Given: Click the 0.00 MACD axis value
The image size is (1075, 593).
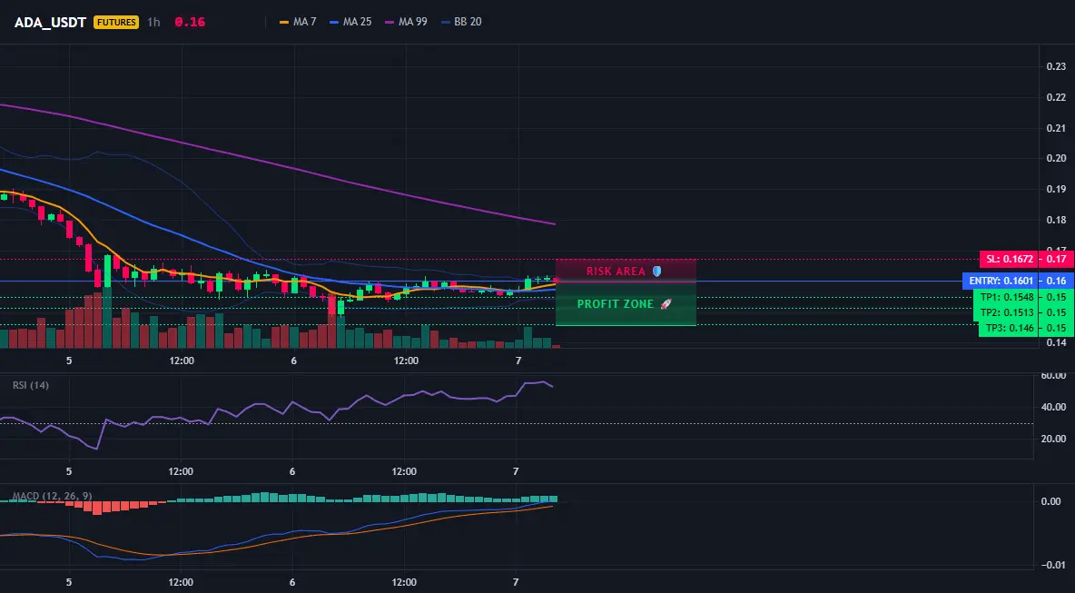Looking at the screenshot, I should tap(1051, 502).
